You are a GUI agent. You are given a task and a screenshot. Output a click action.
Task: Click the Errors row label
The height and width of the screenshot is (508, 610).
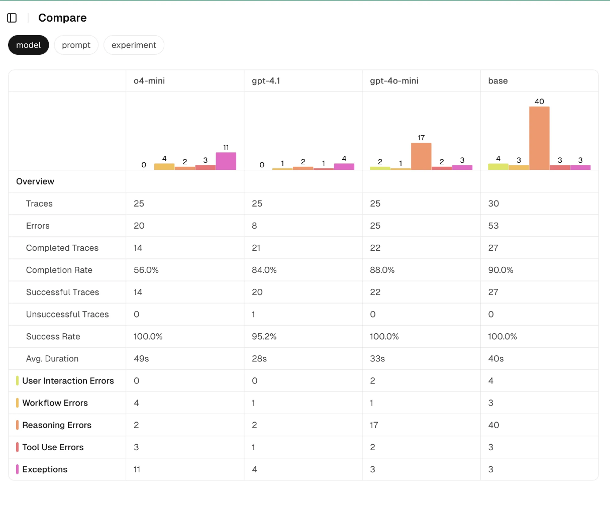pos(38,226)
